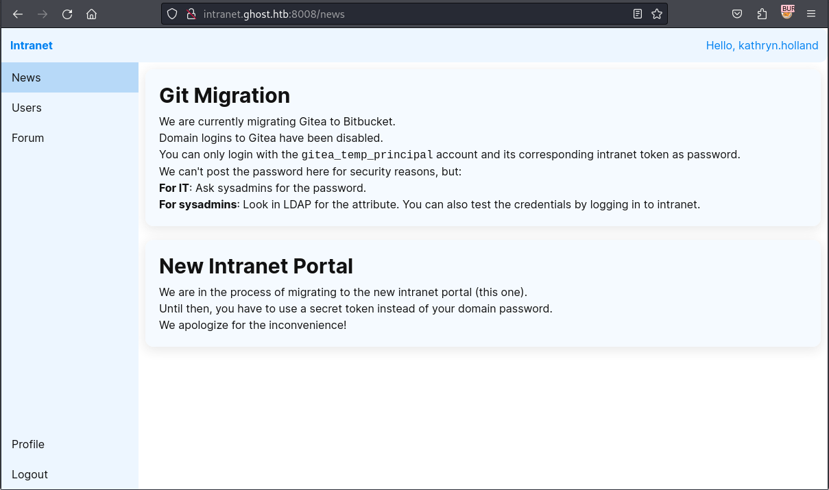
Task: Click 'Domain logins to Gitea have been disabled.'
Action: click(271, 138)
